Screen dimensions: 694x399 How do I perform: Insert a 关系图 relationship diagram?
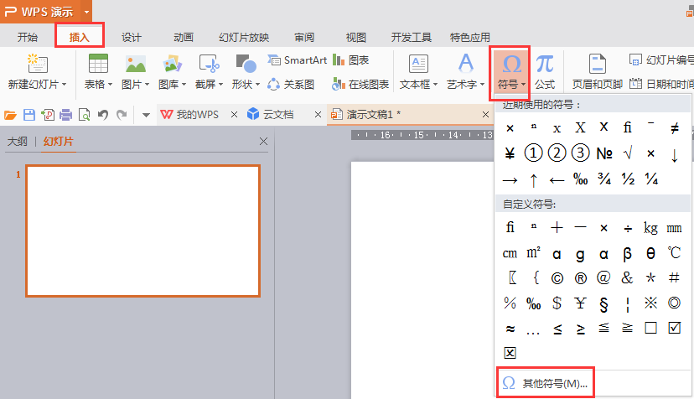(x=291, y=84)
